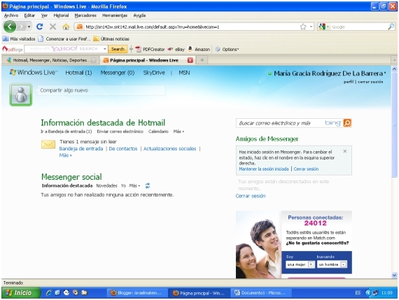Open the Herramientas menu
The image size is (399, 300).
pos(115,15)
